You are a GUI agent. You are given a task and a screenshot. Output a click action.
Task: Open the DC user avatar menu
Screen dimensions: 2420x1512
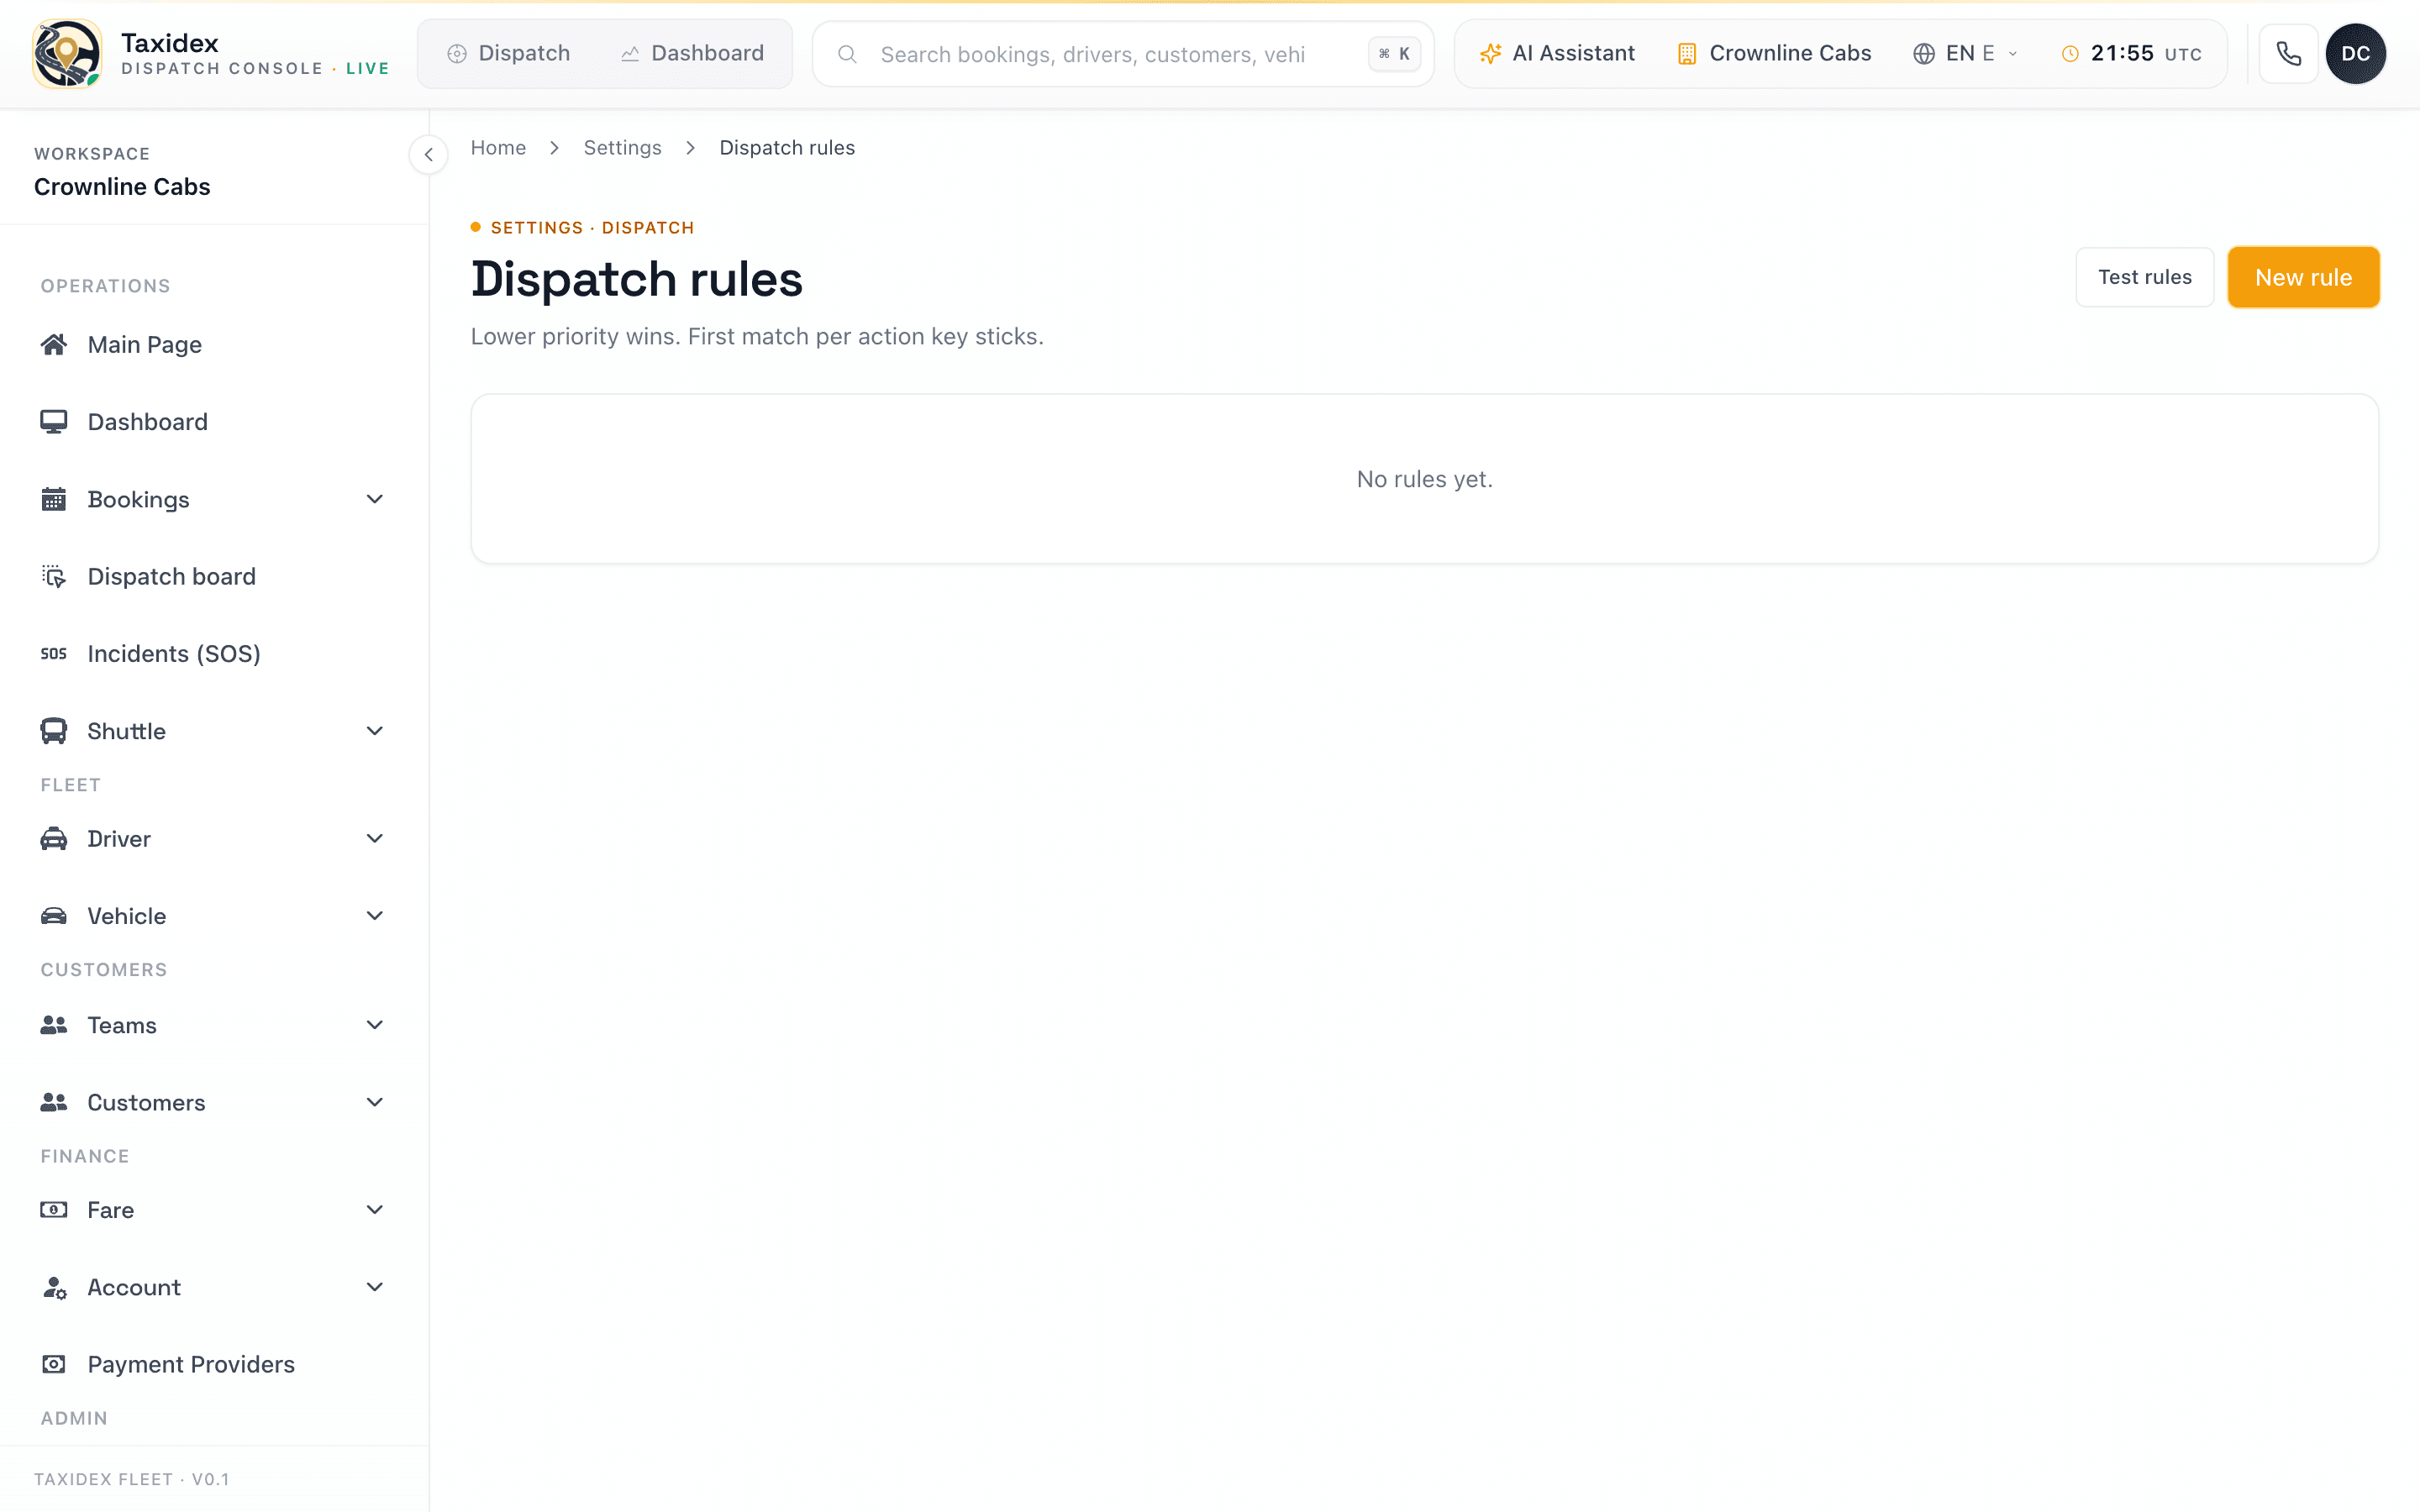tap(2355, 54)
